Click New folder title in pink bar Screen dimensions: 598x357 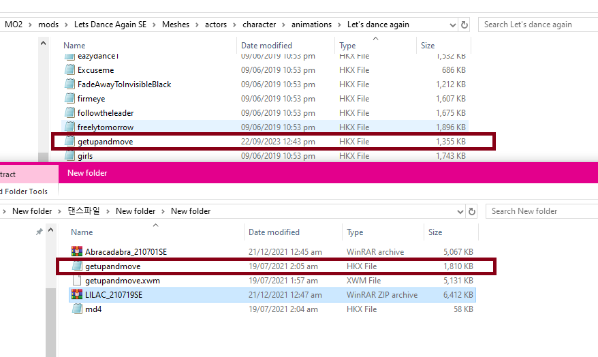tap(87, 173)
